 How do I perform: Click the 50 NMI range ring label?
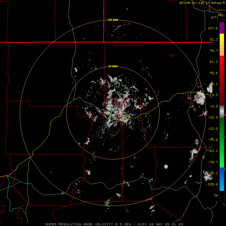point(113,66)
